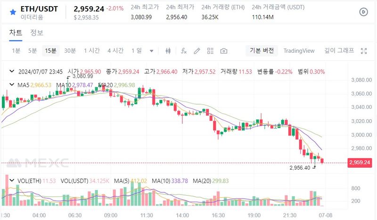Click the 기본 버전 button
This screenshot has height=220, width=377.
click(x=262, y=51)
